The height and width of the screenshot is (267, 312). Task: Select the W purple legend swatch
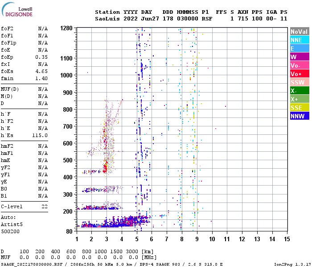coord(300,57)
